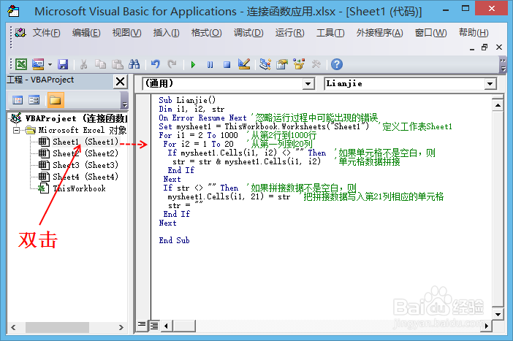The width and height of the screenshot is (513, 341).
Task: Click project panel scroll left arrow
Action: click(13, 327)
